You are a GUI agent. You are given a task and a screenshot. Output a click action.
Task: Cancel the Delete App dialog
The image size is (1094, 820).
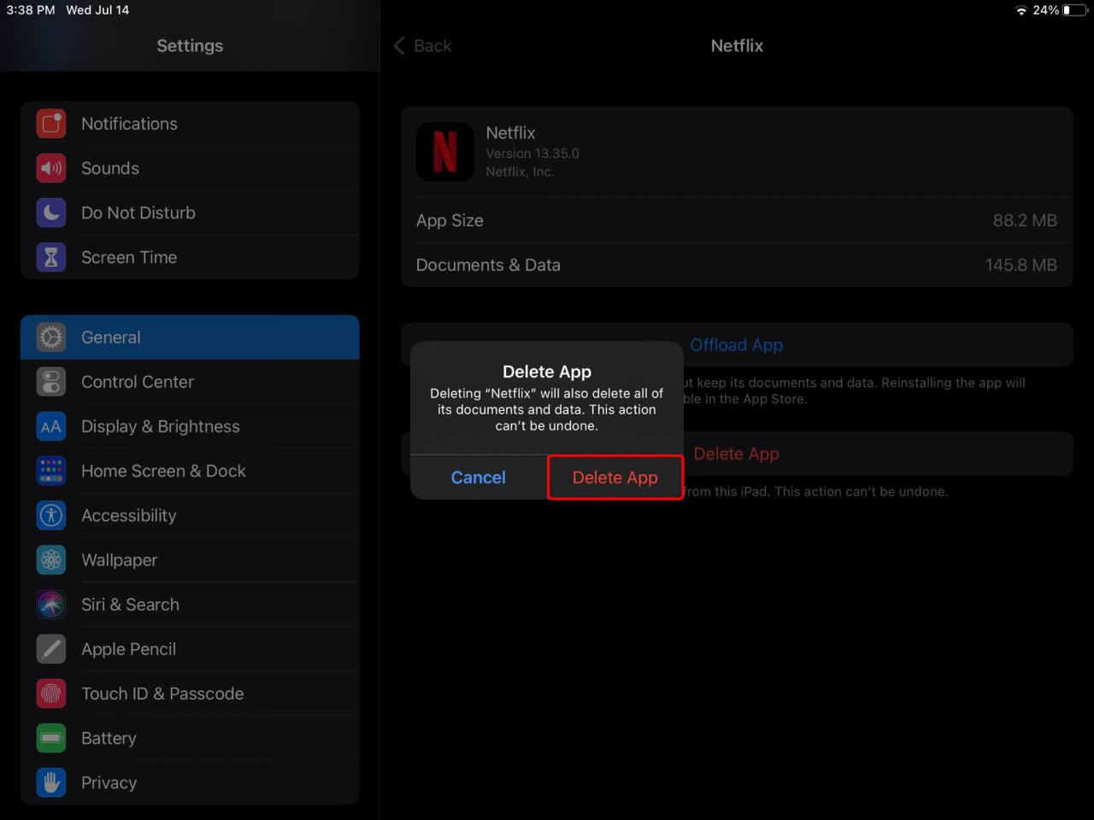478,477
